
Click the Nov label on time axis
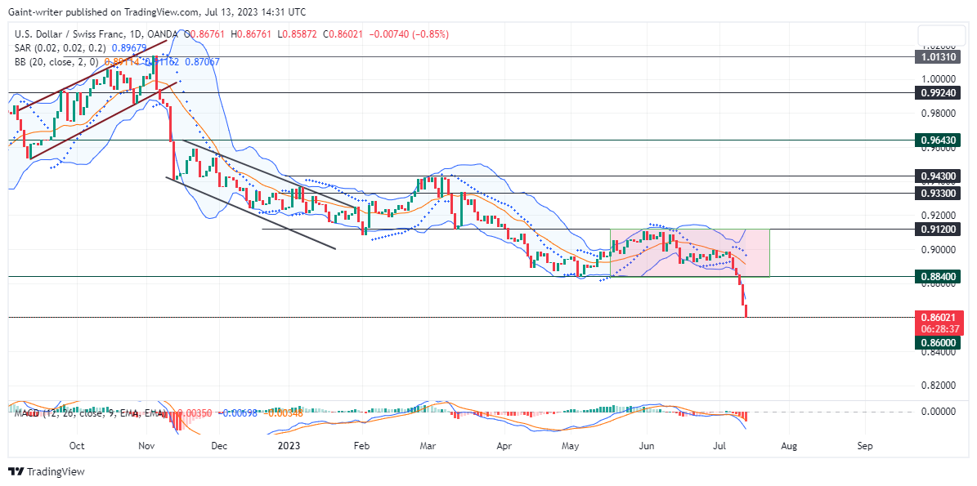tap(146, 446)
